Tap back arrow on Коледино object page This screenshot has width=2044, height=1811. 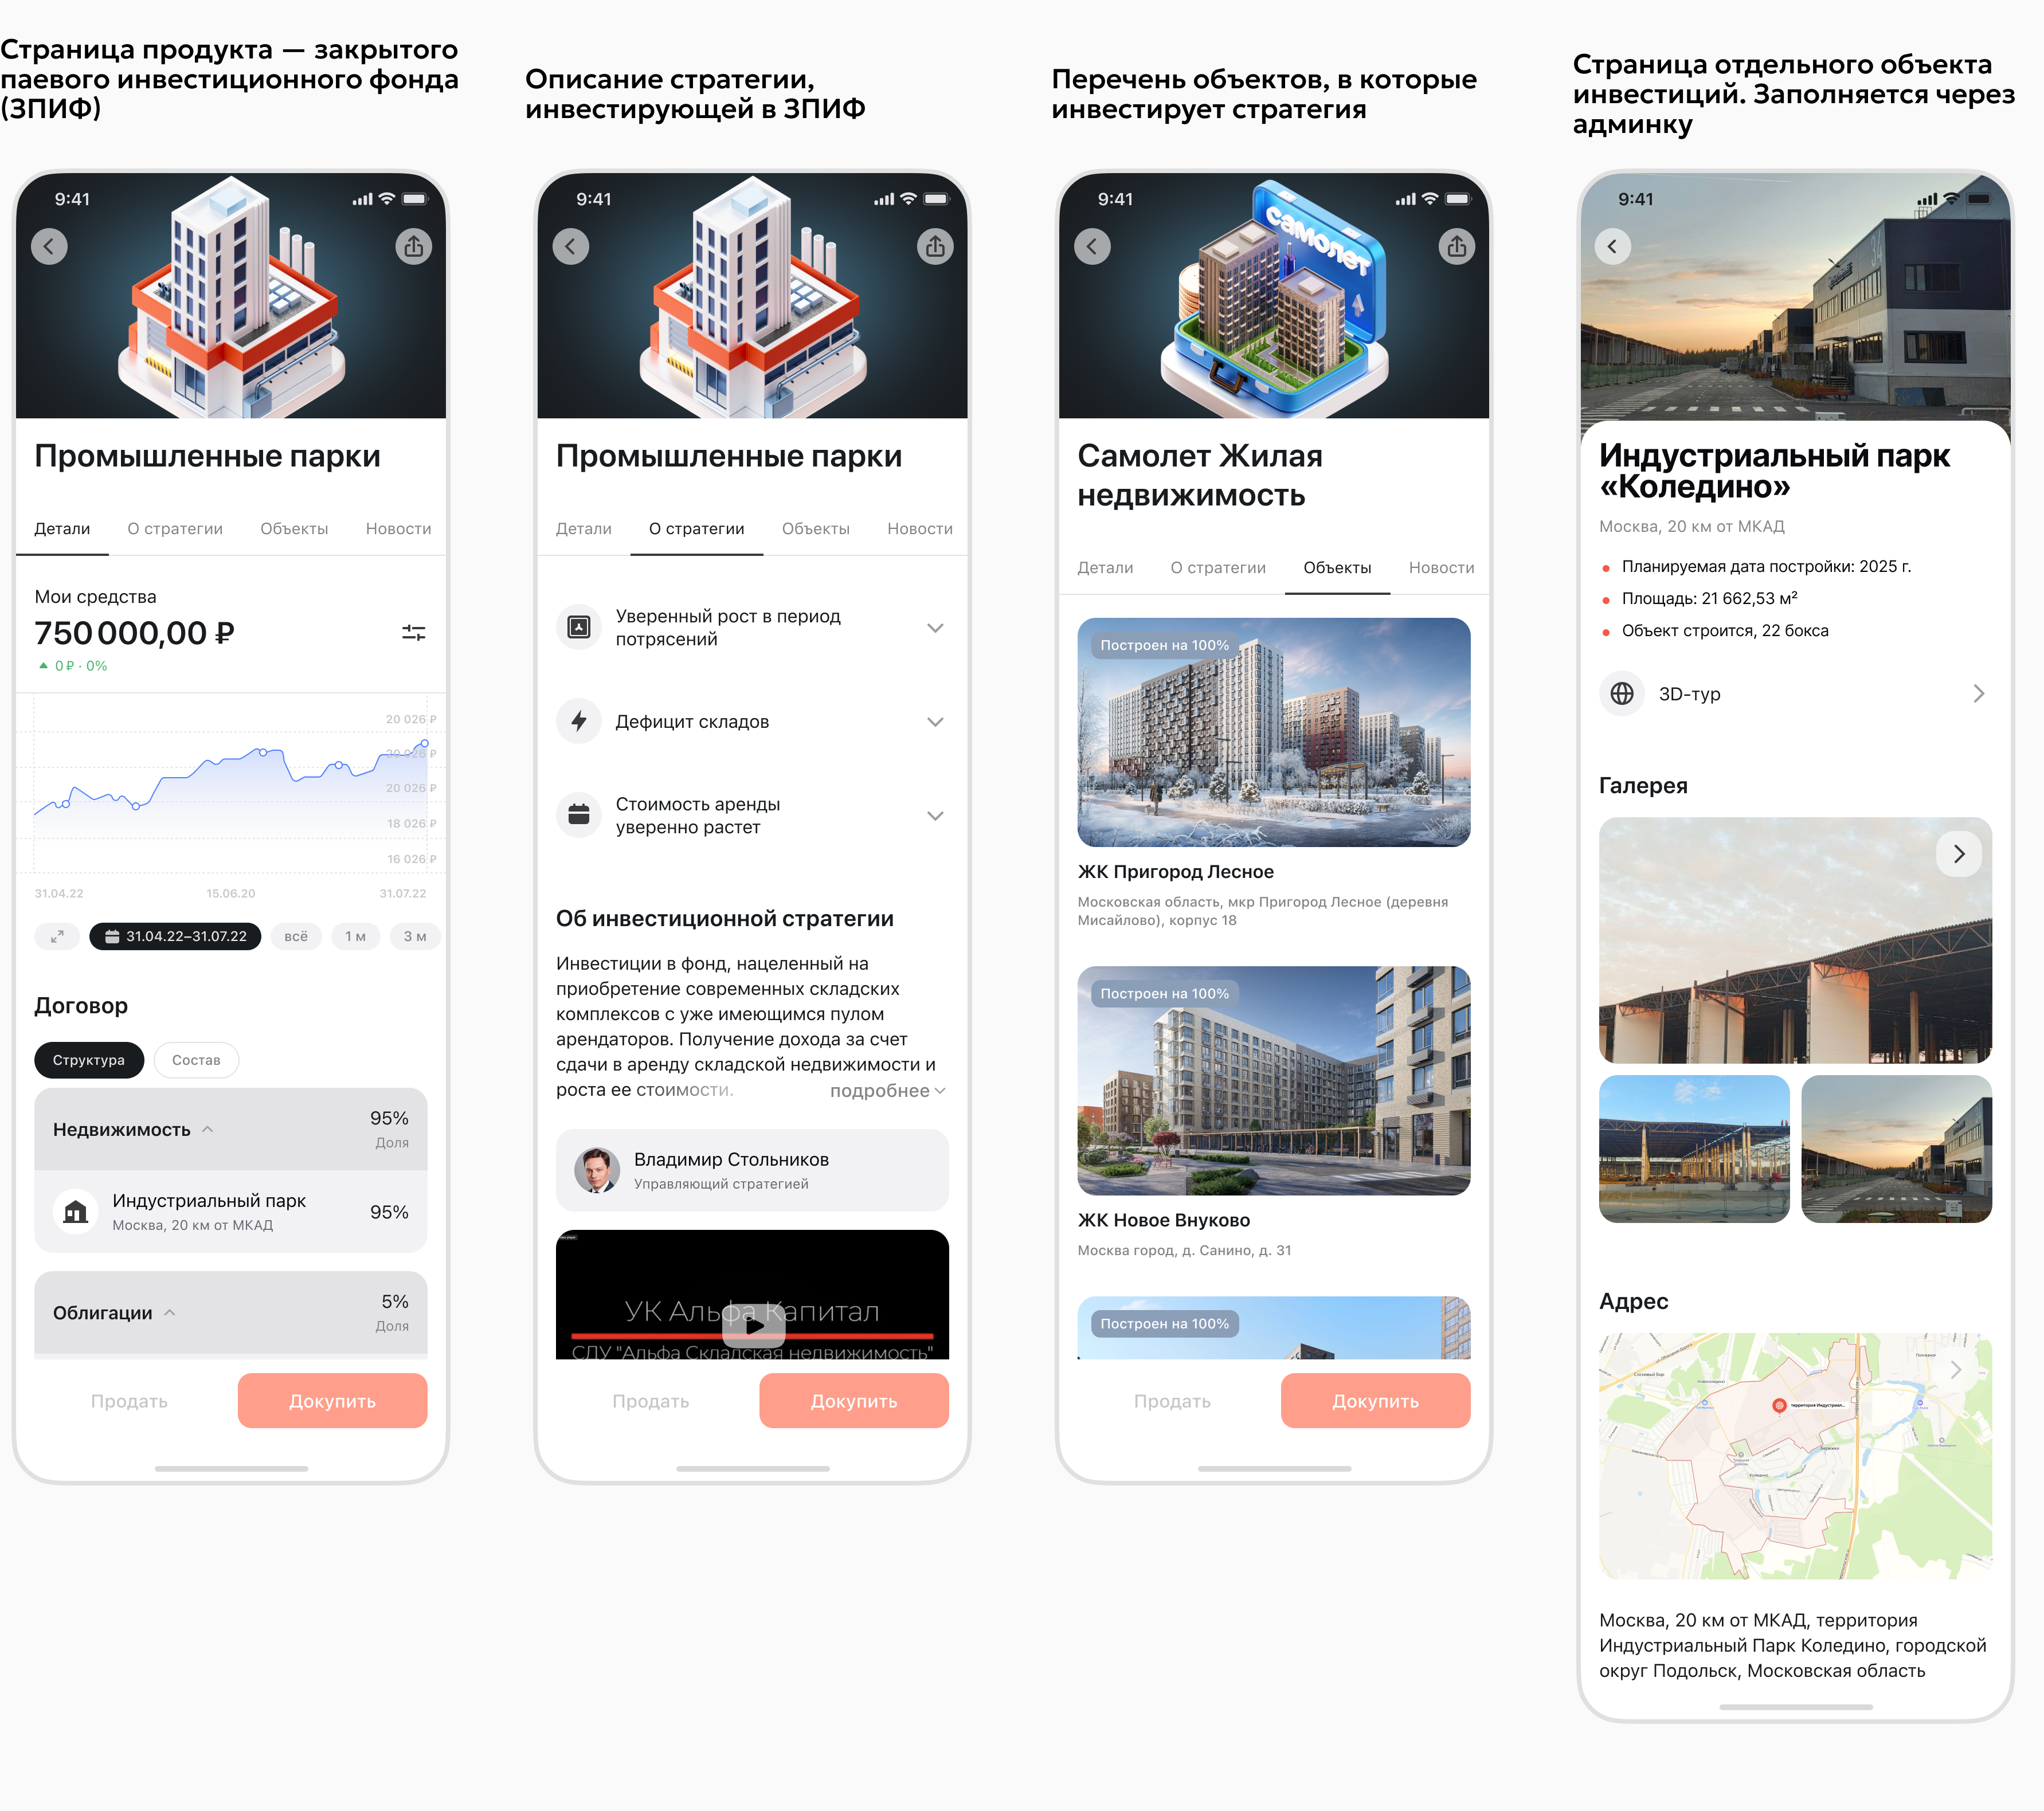(x=1612, y=246)
